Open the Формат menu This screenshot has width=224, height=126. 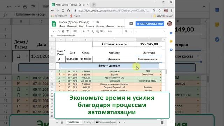point(100,26)
